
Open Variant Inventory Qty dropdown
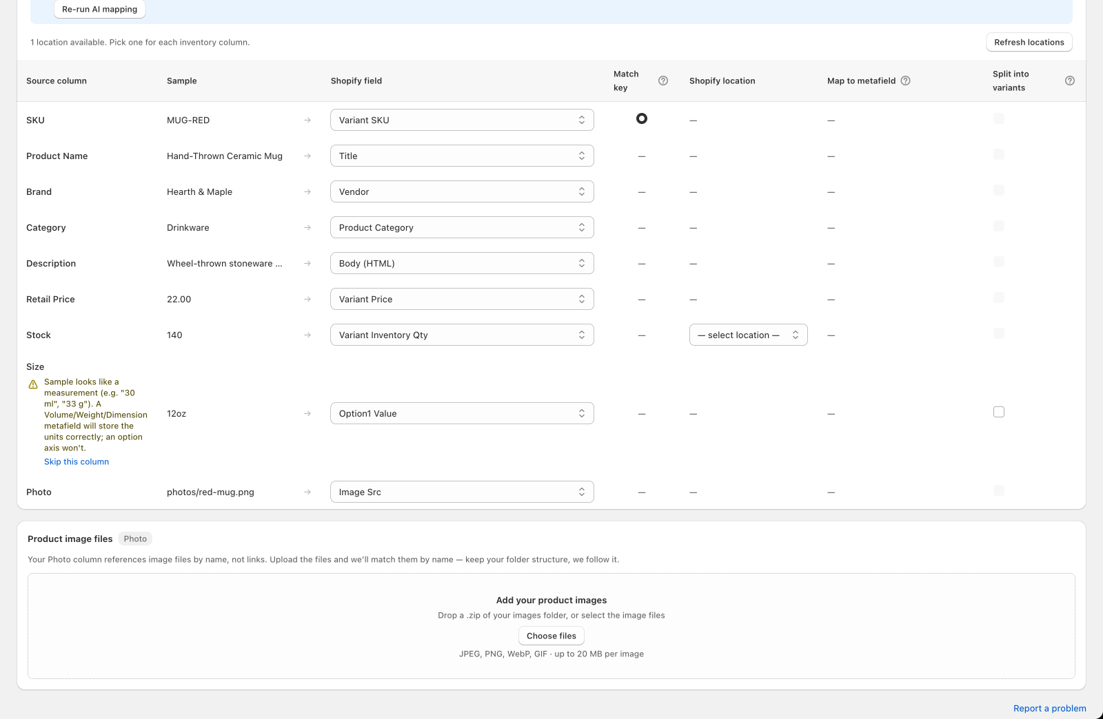[462, 335]
